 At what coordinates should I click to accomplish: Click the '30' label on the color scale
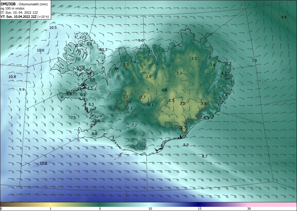249,209
